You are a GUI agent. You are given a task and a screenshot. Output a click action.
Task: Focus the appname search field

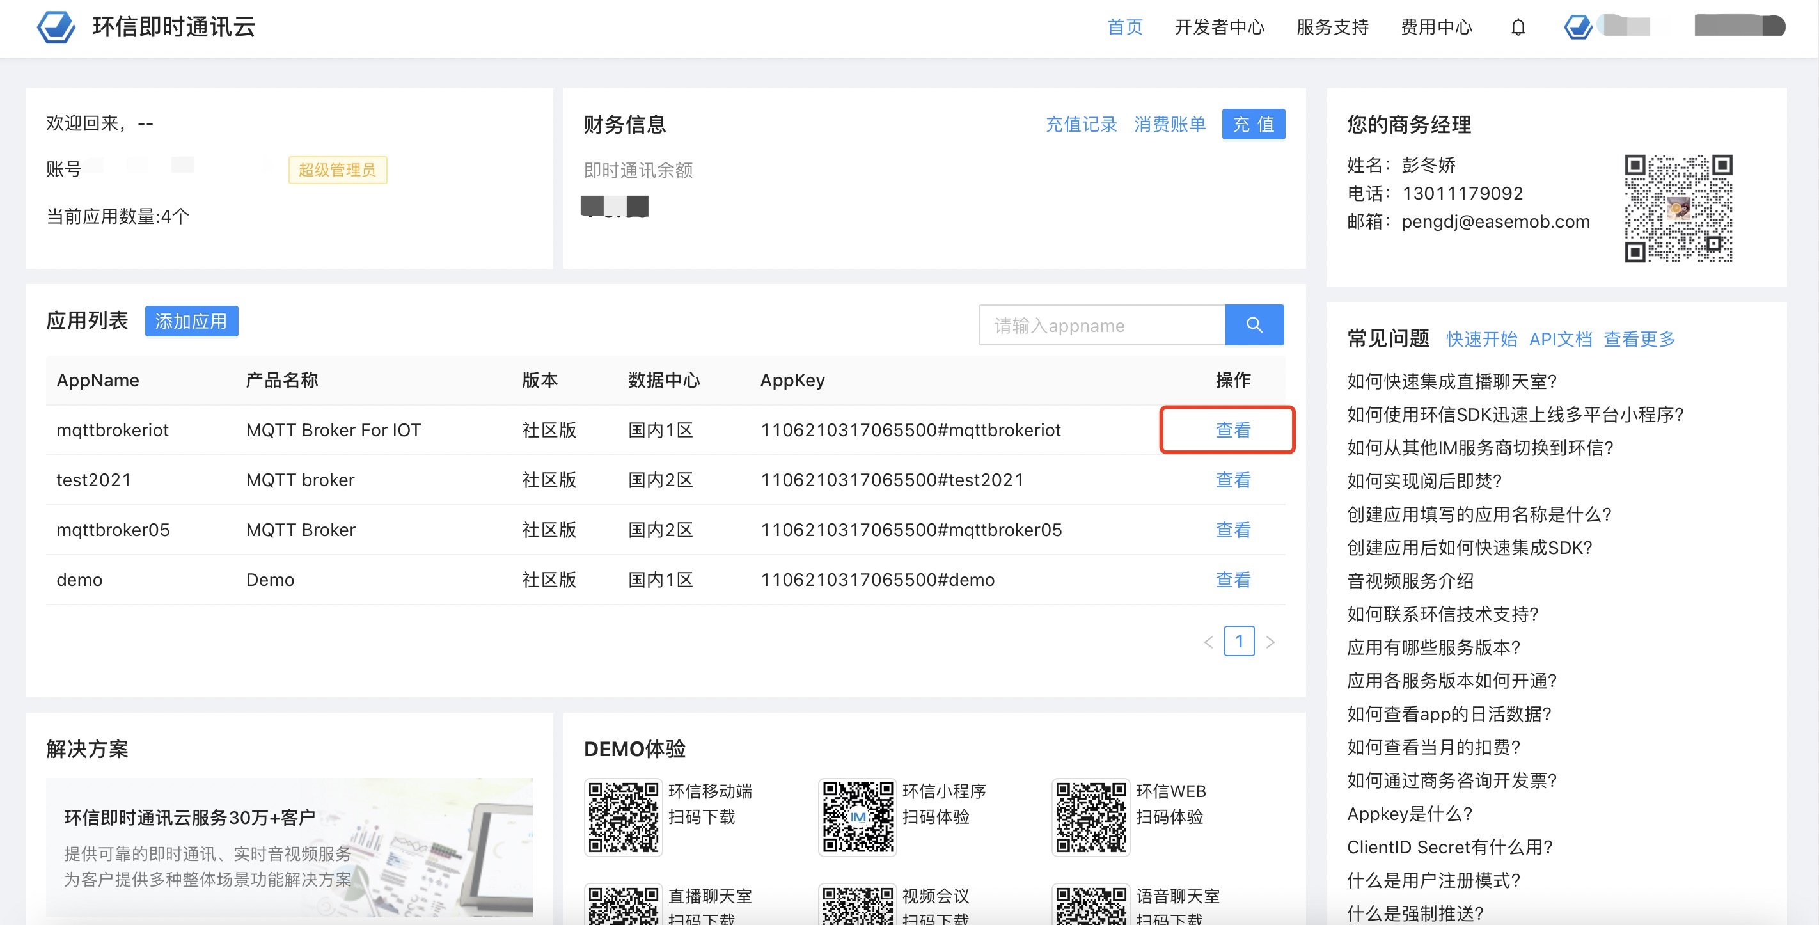point(1101,325)
